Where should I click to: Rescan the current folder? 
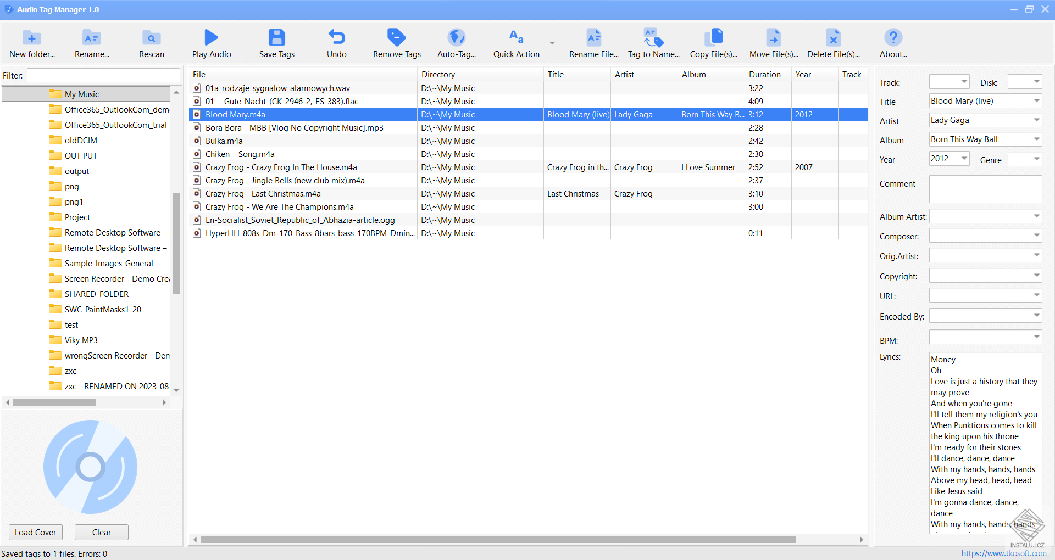click(152, 43)
